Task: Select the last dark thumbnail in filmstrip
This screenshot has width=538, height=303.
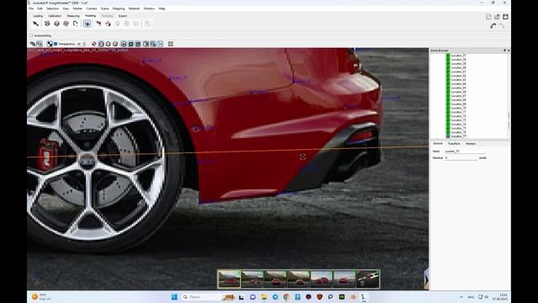Action: point(368,279)
